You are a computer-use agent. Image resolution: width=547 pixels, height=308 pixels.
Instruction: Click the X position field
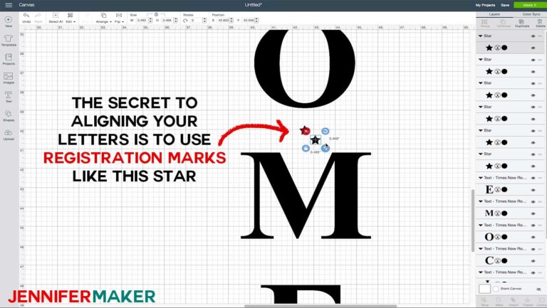coord(223,21)
